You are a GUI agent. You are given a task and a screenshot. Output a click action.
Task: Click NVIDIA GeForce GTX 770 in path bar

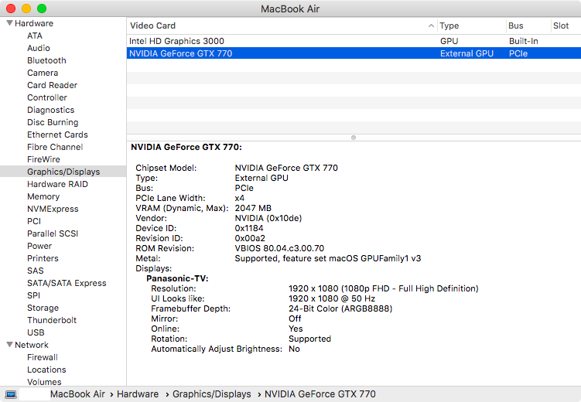tap(320, 394)
